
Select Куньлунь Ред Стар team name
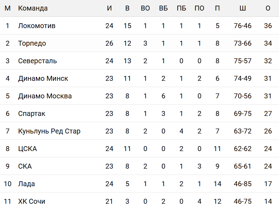coord(49,131)
